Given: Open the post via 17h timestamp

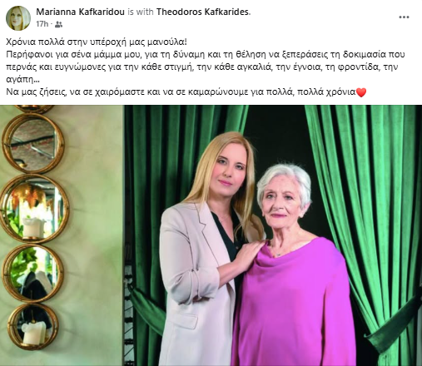Looking at the screenshot, I should pyautogui.click(x=42, y=24).
